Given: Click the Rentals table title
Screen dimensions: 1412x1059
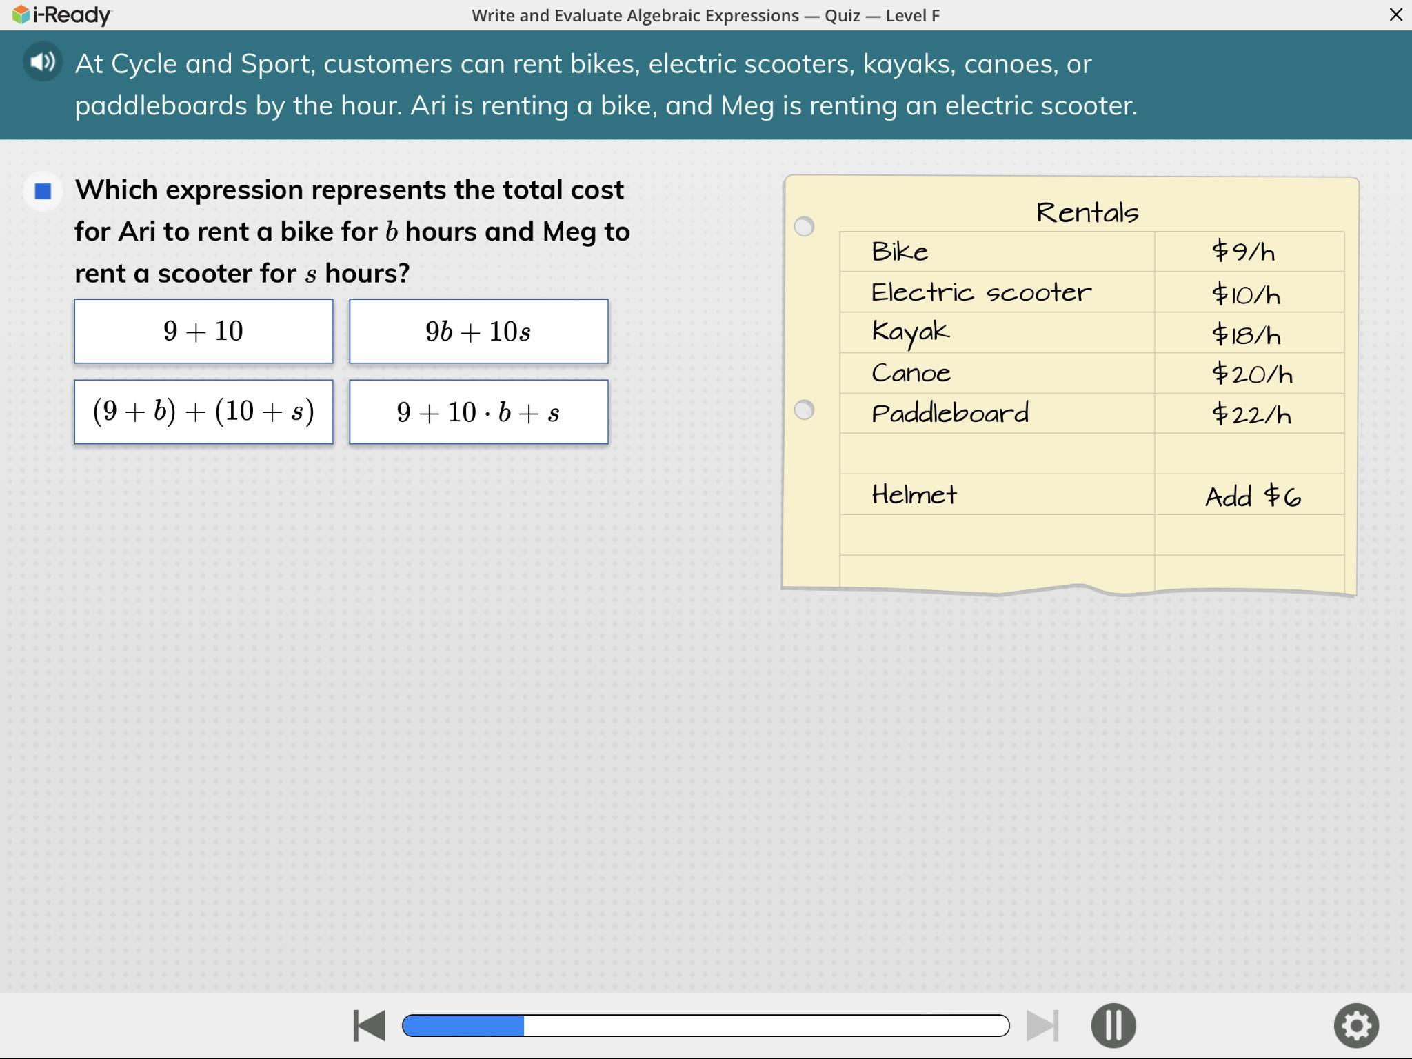Looking at the screenshot, I should pos(1087,212).
